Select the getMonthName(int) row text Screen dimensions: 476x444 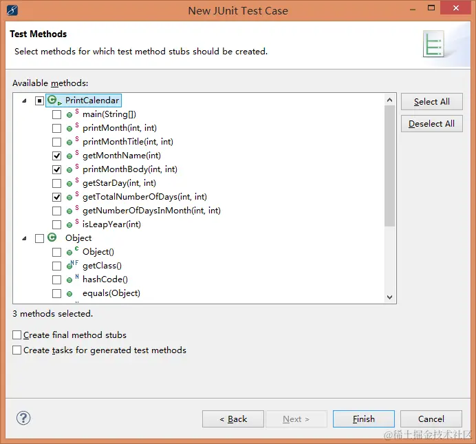tap(122, 156)
